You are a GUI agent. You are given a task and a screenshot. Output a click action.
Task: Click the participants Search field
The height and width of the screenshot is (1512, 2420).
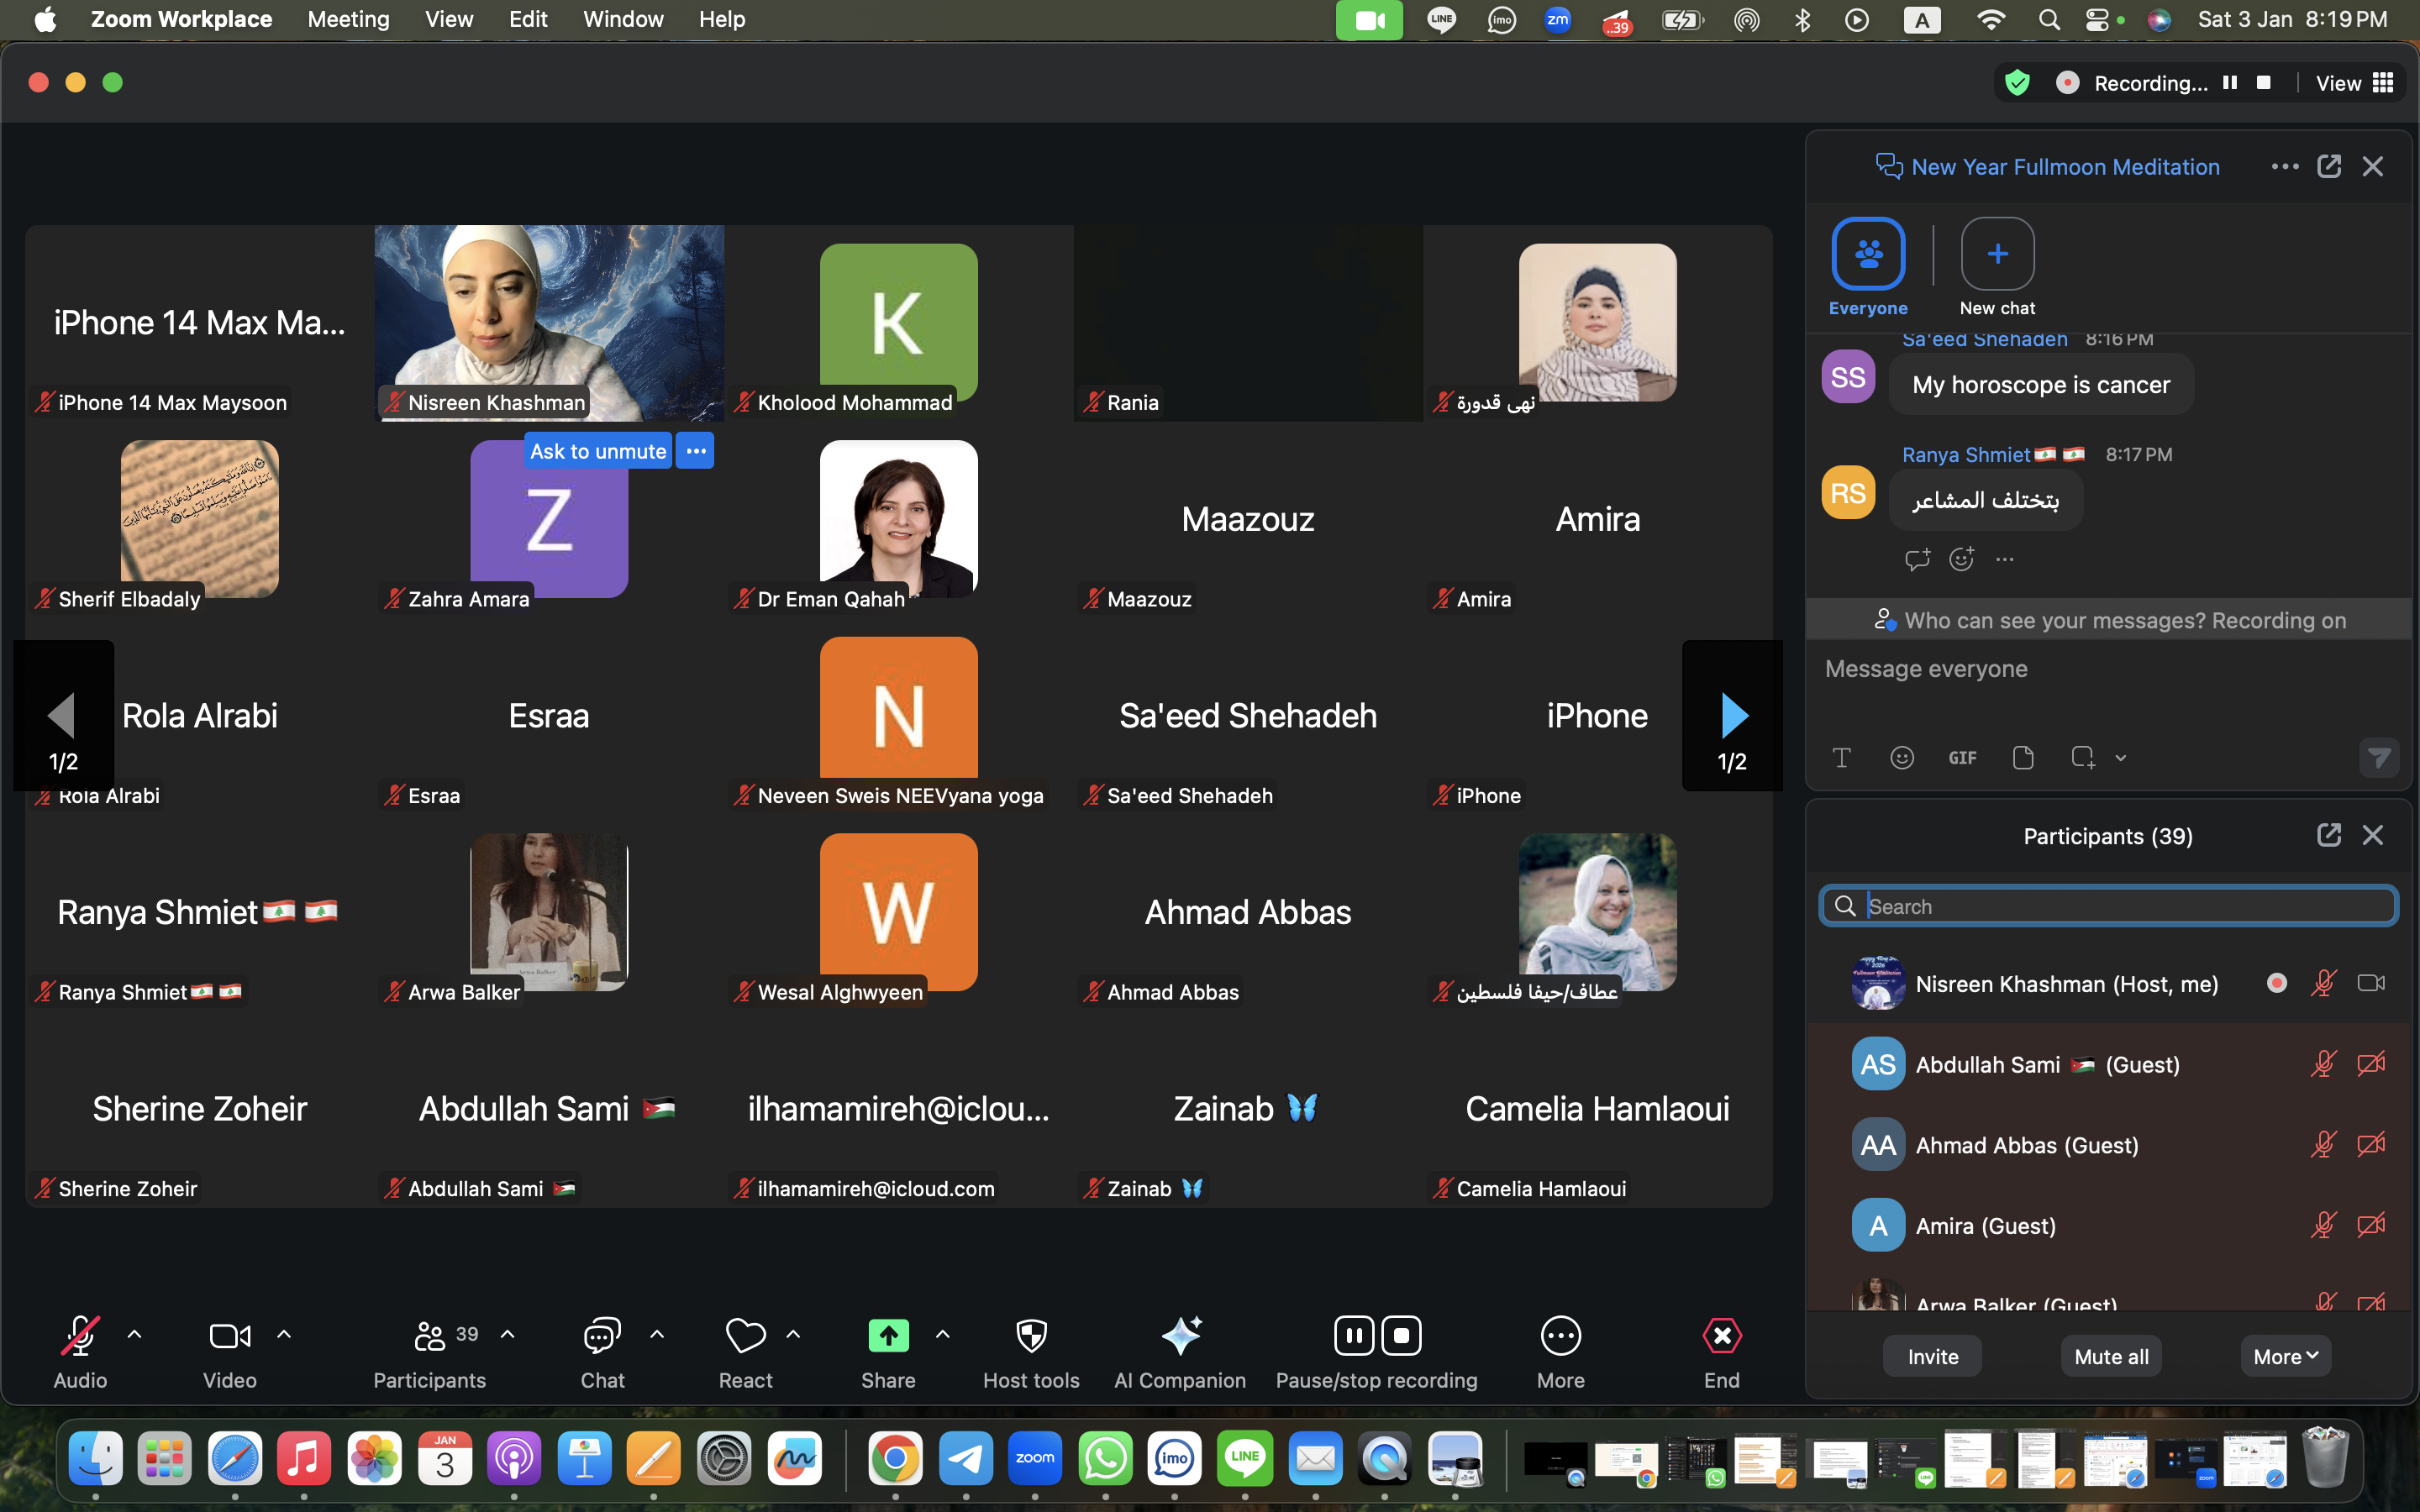pos(2110,906)
